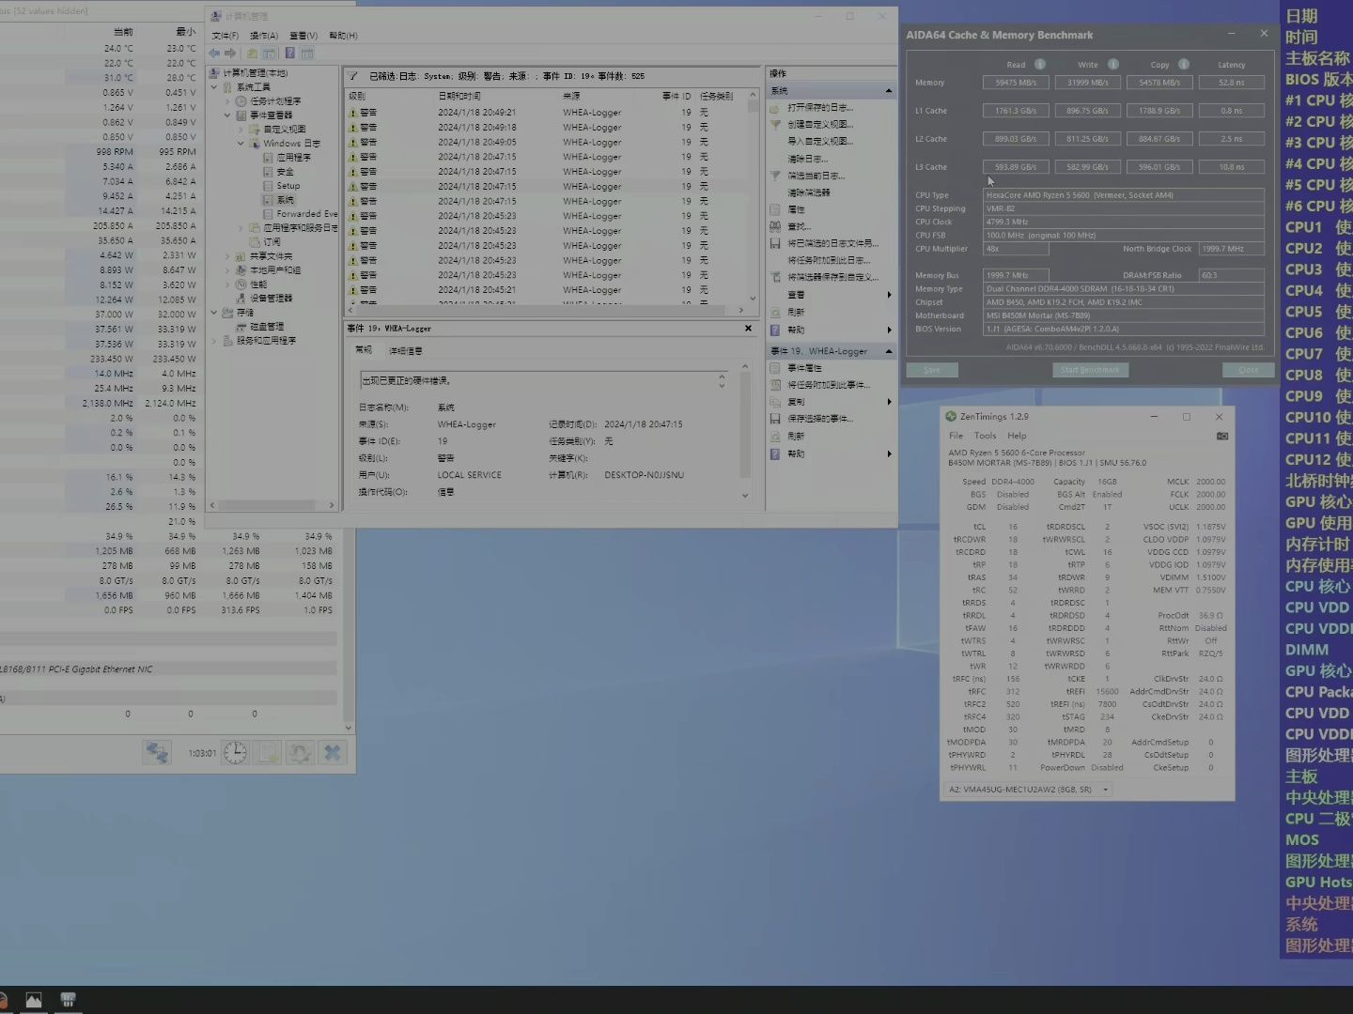Click the X close button in HWiNFO bottom bar

coord(332,753)
